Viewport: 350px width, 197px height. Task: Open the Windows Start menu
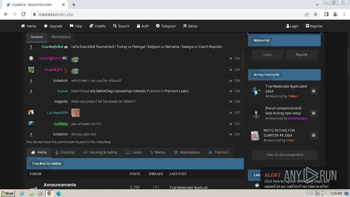(7, 193)
